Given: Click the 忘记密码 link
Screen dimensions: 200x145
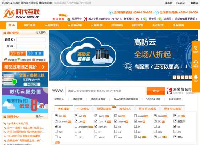Looking at the screenshot, I should 41,33.
